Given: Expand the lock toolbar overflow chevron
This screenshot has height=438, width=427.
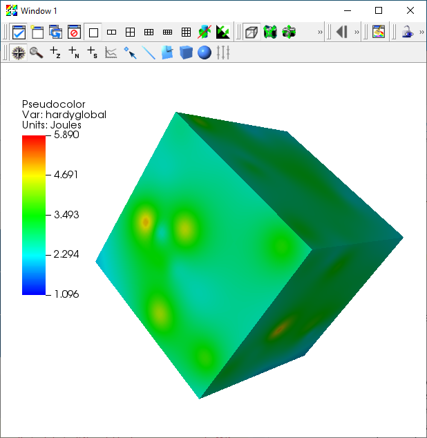Looking at the screenshot, I should pyautogui.click(x=421, y=32).
